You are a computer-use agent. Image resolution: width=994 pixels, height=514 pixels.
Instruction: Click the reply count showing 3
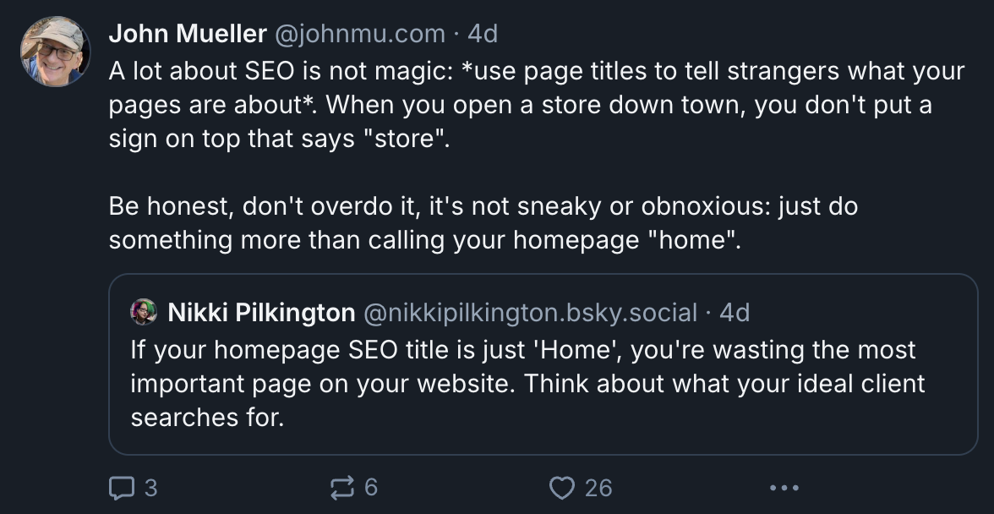click(150, 488)
